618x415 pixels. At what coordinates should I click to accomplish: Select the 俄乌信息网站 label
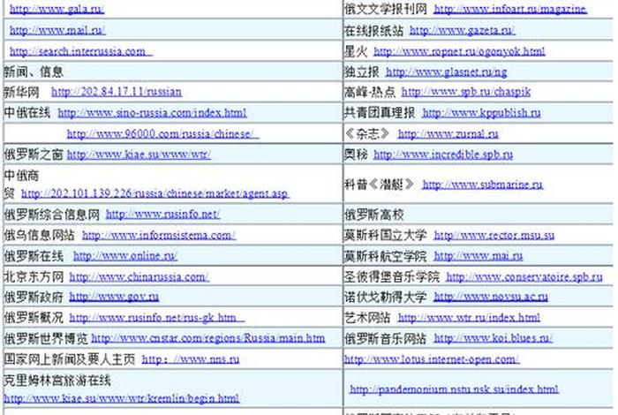coord(39,235)
